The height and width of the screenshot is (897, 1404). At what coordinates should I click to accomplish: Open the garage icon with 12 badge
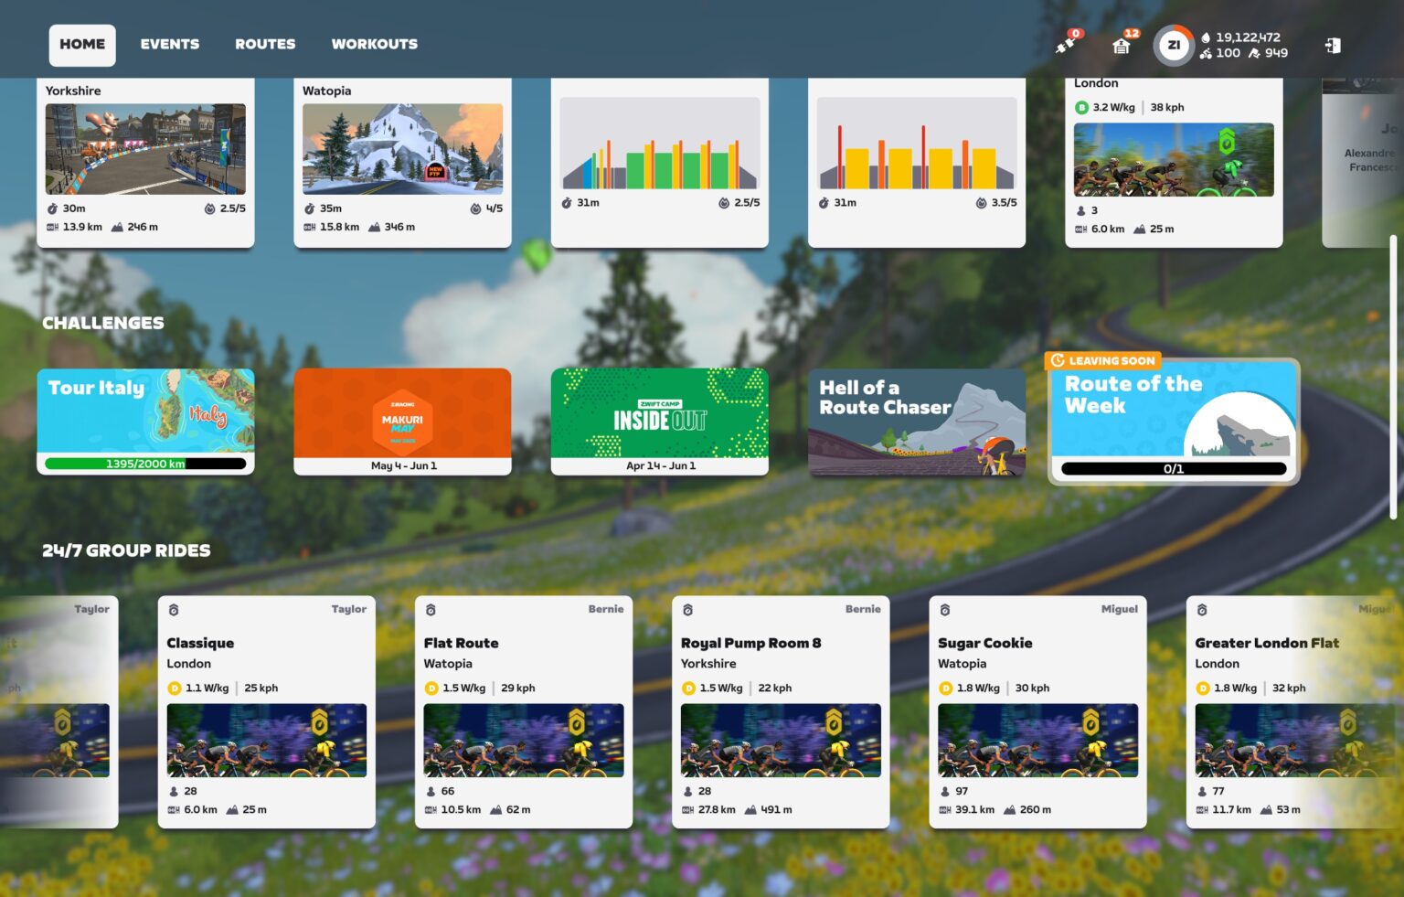[1122, 45]
